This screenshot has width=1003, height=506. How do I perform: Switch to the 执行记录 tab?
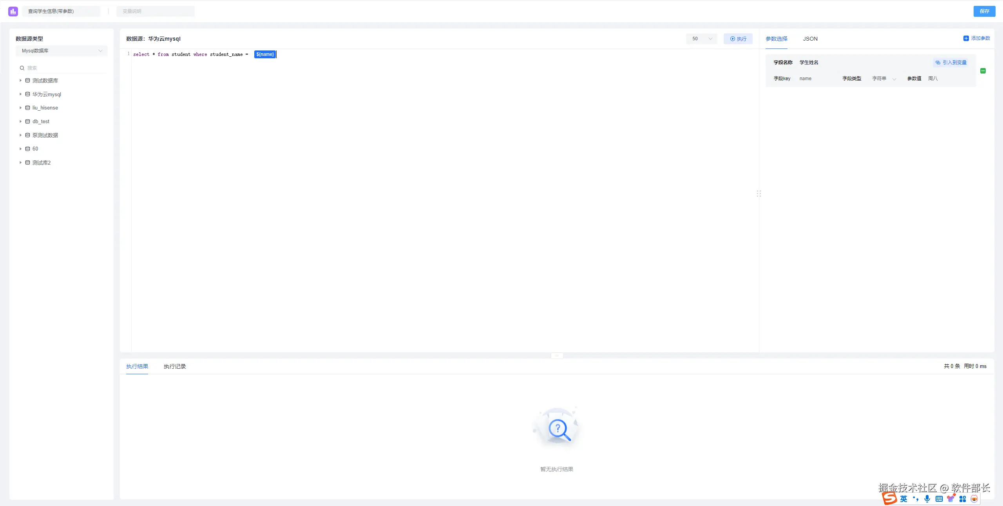click(175, 366)
